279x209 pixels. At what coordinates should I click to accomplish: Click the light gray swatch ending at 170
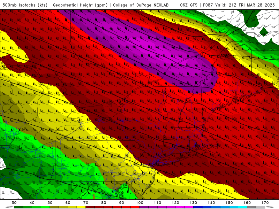tap(261, 207)
